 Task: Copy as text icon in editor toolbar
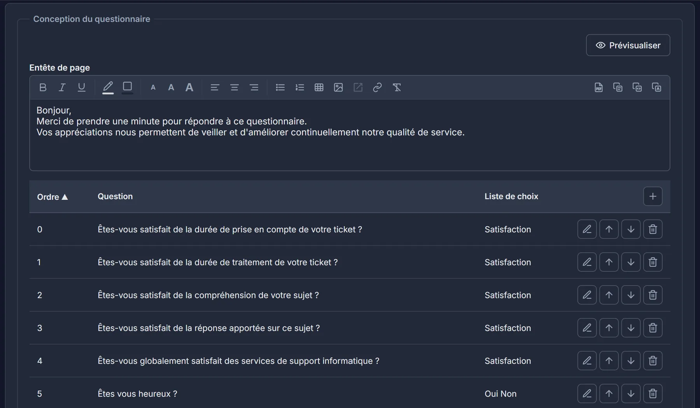618,87
